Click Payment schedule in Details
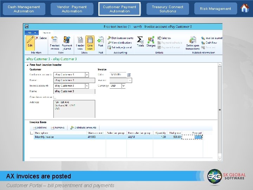 (x=170, y=43)
